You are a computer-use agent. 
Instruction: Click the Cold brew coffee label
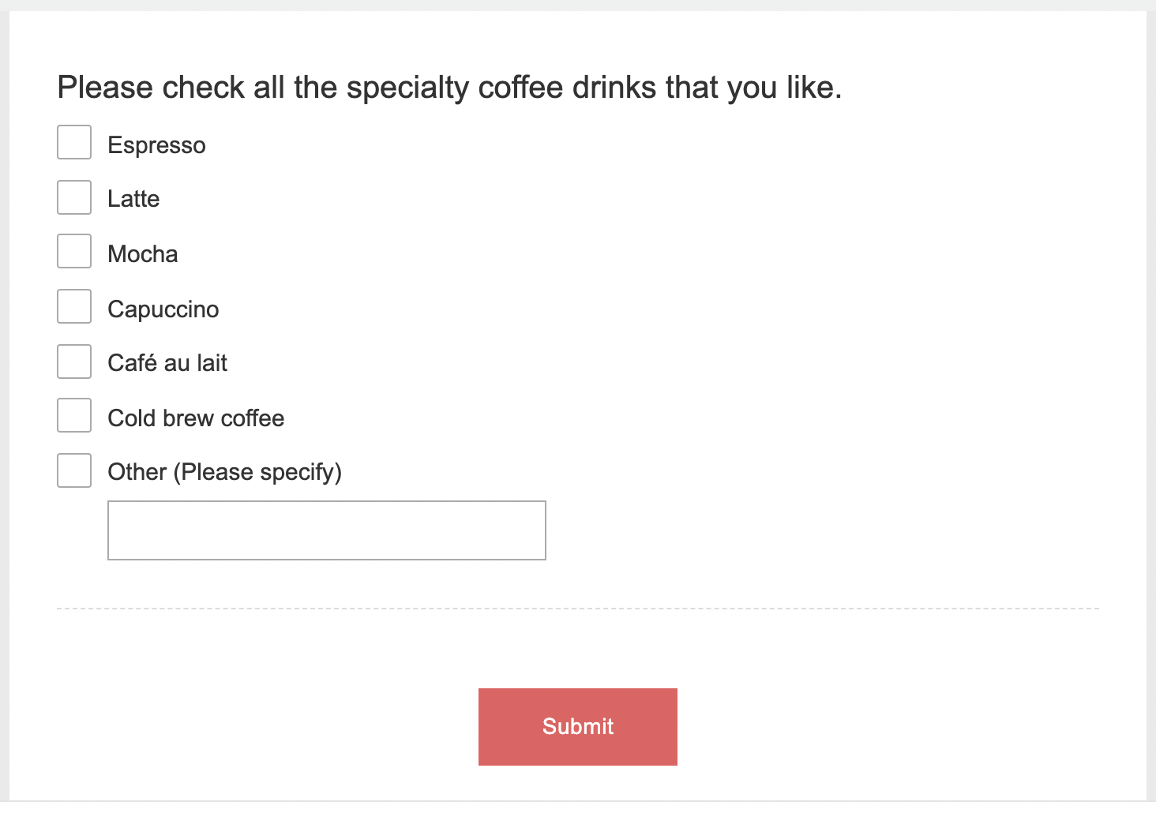(196, 418)
